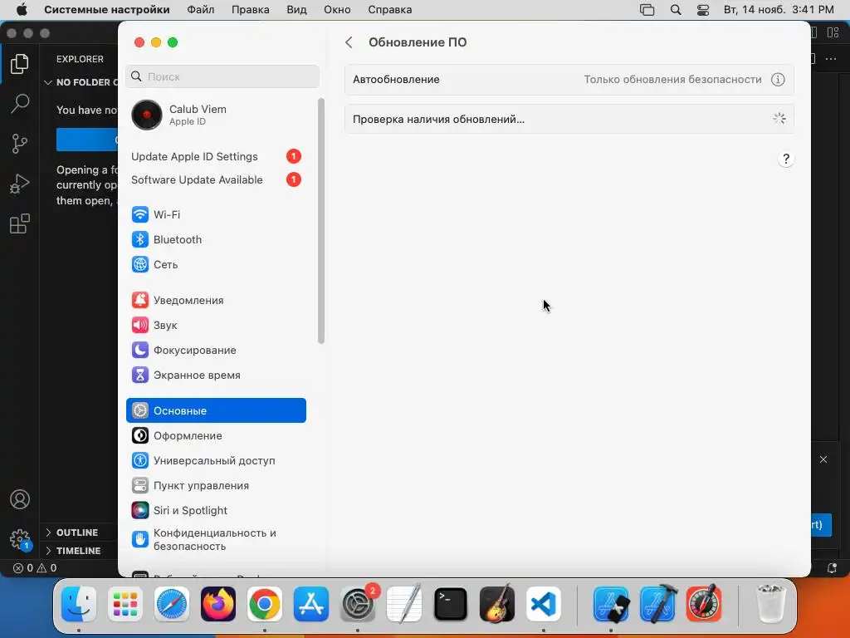This screenshot has width=850, height=638.
Task: Collapse the NO FOLDER section in VS Code
Action: 81,82
